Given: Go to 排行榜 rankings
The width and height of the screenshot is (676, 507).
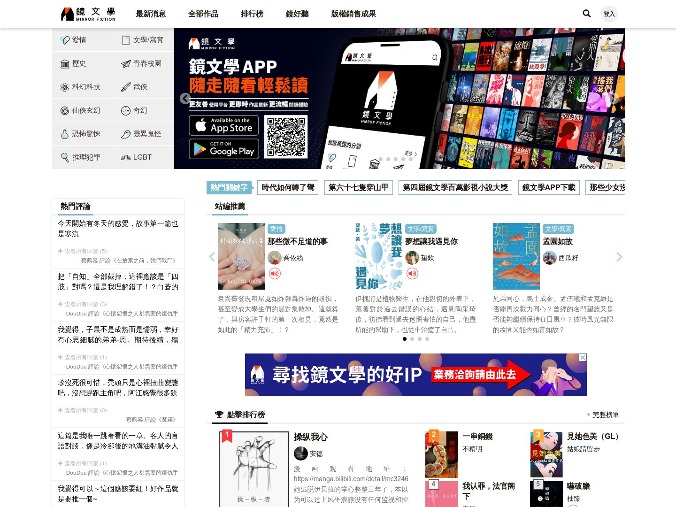Looking at the screenshot, I should [252, 14].
